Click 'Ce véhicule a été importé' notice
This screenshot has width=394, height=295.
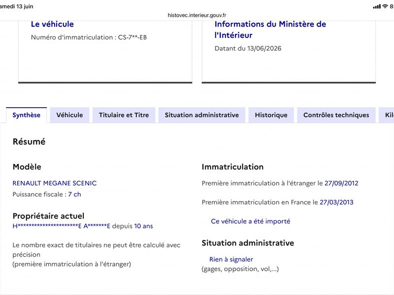pos(251,221)
